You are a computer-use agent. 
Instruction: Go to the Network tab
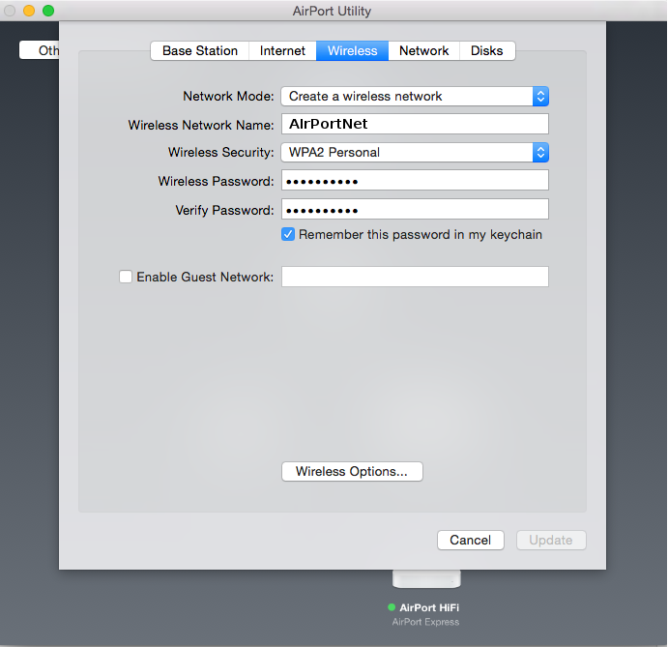(423, 50)
